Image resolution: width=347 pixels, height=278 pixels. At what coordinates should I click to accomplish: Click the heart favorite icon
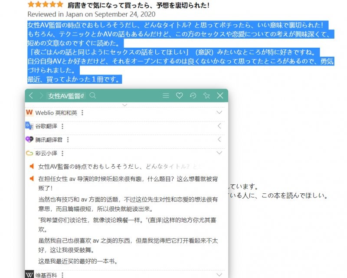[x=179, y=96]
